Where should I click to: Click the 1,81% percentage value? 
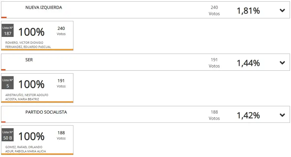pyautogui.click(x=248, y=11)
